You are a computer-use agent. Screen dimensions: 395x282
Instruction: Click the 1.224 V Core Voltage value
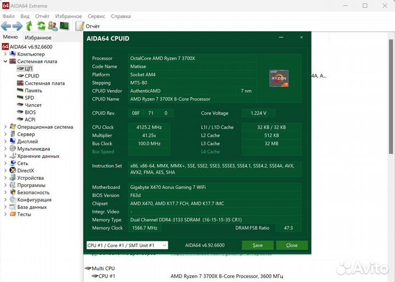pyautogui.click(x=258, y=113)
